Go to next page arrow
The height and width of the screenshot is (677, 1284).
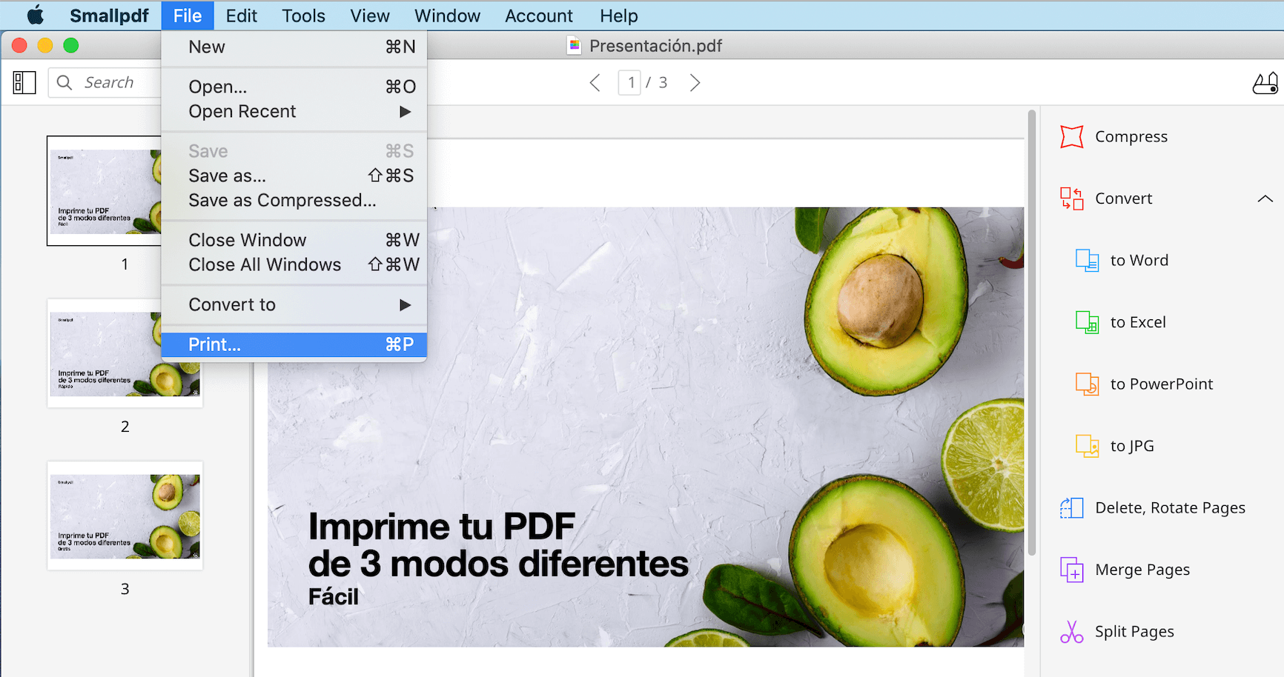tap(695, 82)
